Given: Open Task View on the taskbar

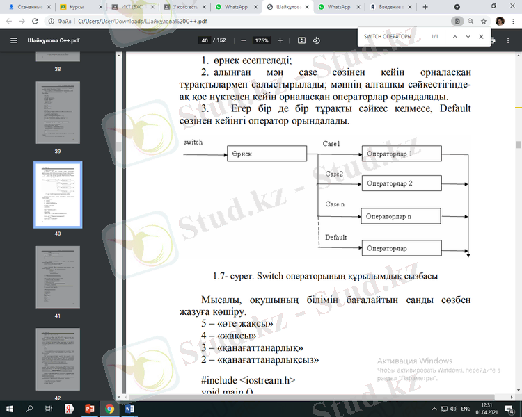Looking at the screenshot, I should 49,409.
